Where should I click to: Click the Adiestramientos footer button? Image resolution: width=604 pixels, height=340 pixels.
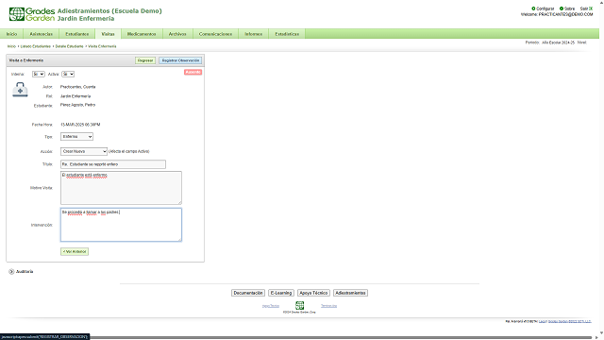tap(350, 293)
